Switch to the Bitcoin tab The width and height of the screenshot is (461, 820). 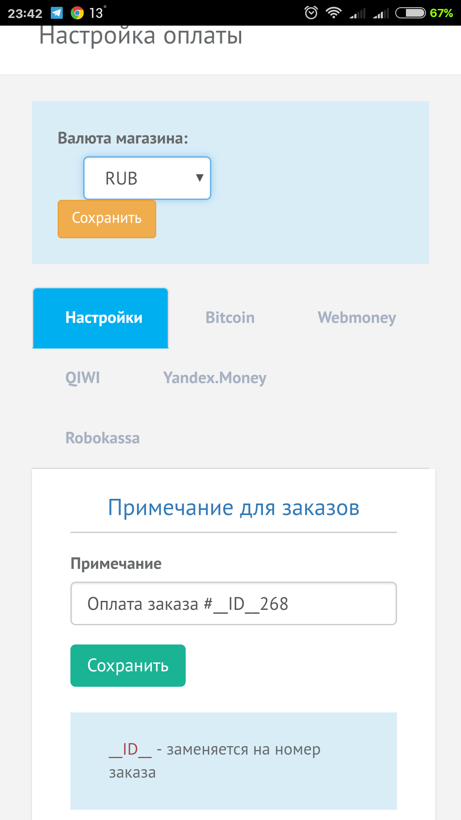pos(230,317)
